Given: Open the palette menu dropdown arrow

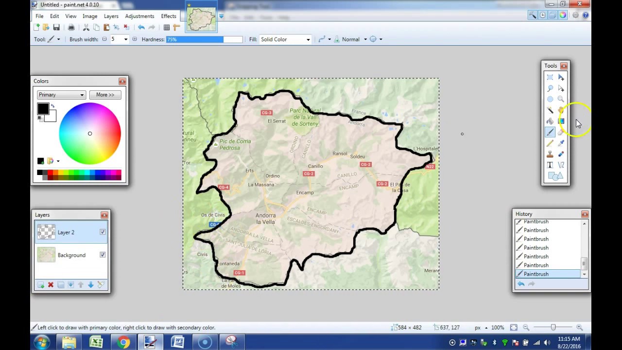Looking at the screenshot, I should point(58,161).
